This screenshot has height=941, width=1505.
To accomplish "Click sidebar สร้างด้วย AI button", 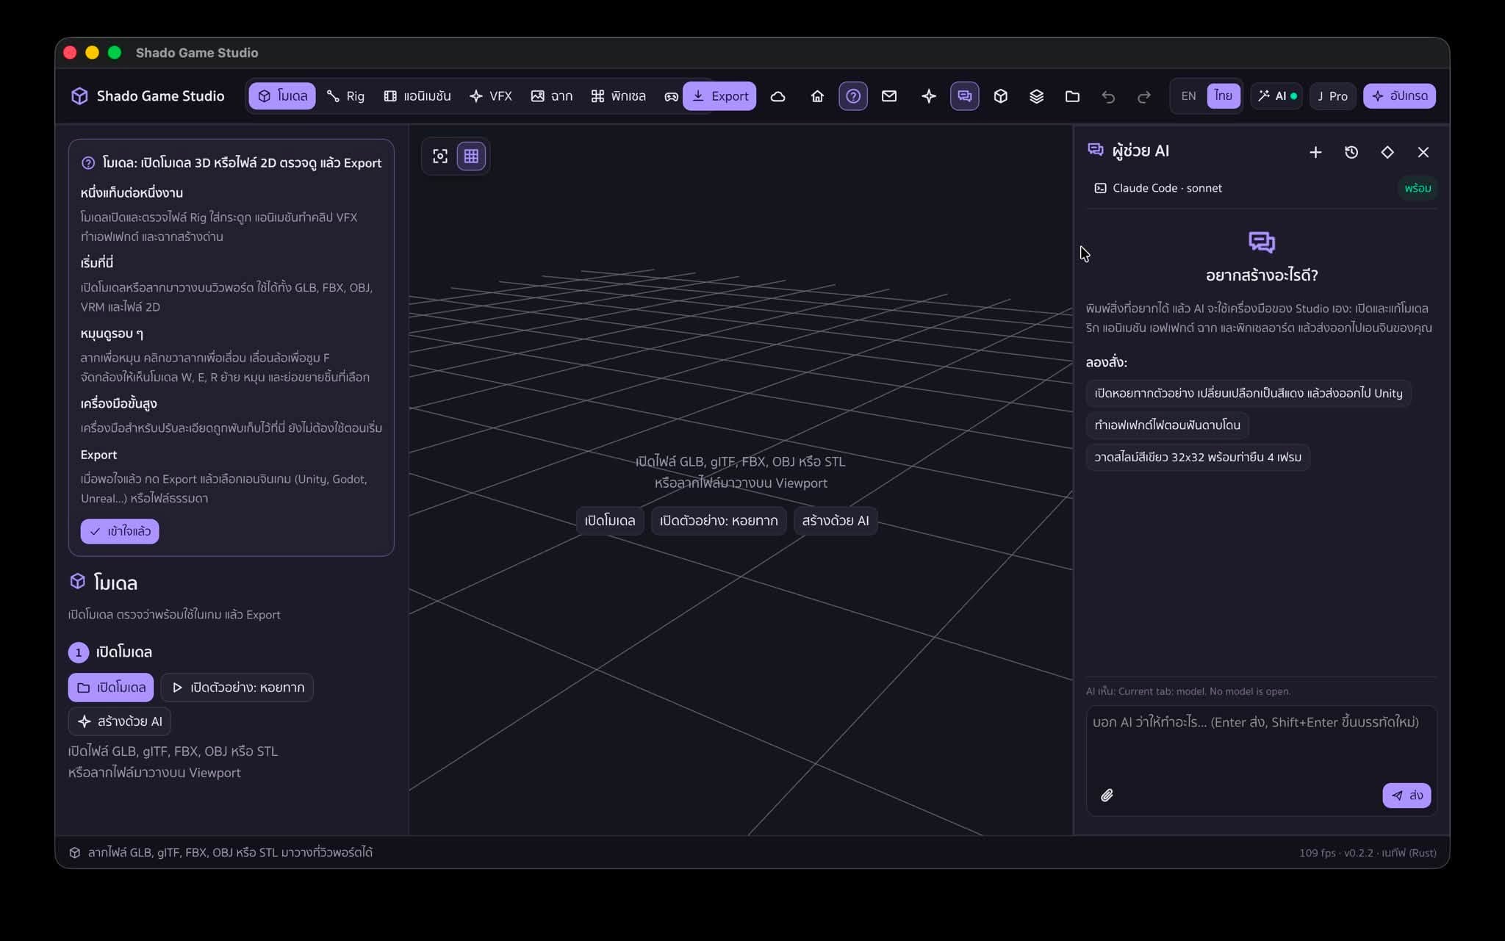I will click(120, 721).
